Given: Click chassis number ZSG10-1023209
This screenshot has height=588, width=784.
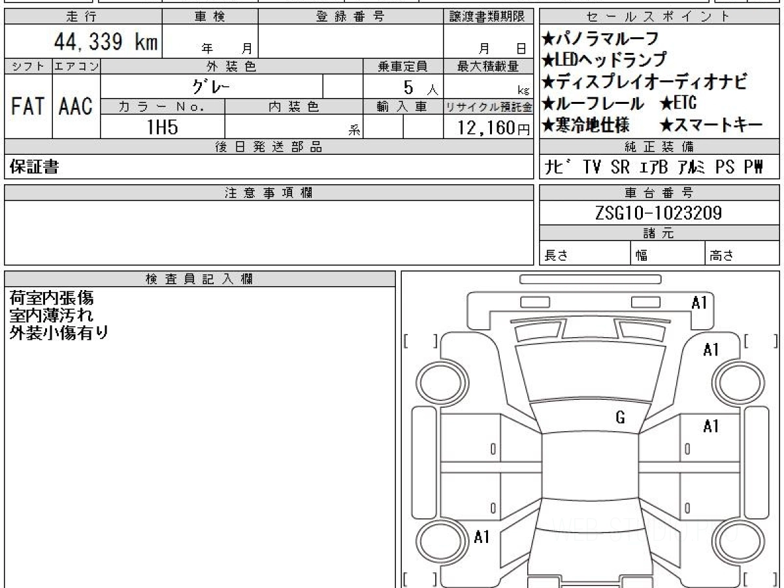Looking at the screenshot, I should (x=659, y=213).
